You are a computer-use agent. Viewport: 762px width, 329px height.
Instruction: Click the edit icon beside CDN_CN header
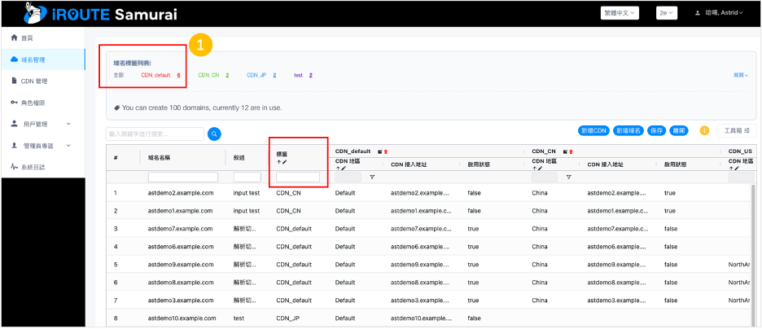[x=564, y=151]
